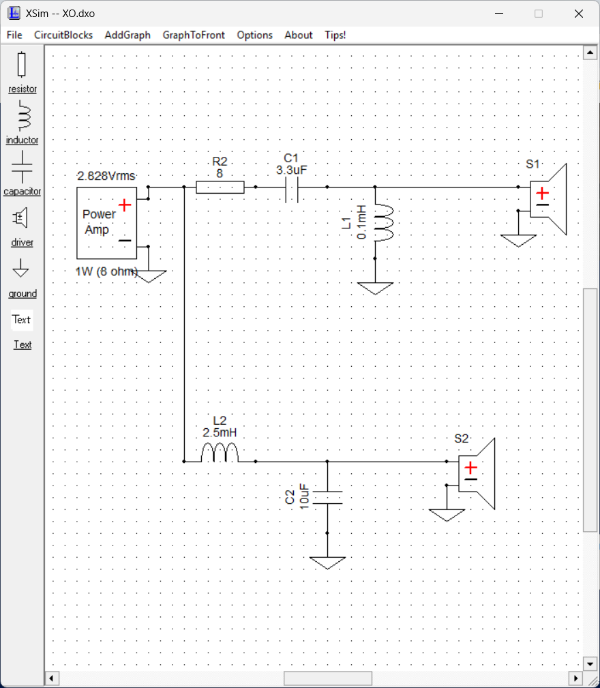Image resolution: width=600 pixels, height=688 pixels.
Task: Click the vertical scrollbar down arrow
Action: [x=590, y=663]
